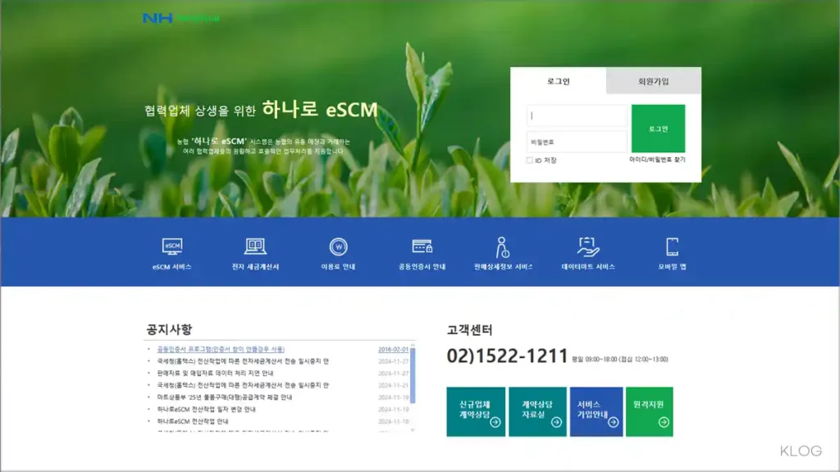This screenshot has height=472, width=840.
Task: Toggle the ID 저장 checkbox
Action: 529,160
